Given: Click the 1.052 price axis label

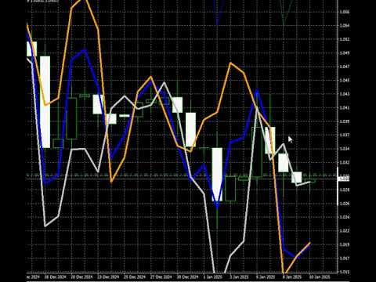Looking at the screenshot, I should coord(344,39).
